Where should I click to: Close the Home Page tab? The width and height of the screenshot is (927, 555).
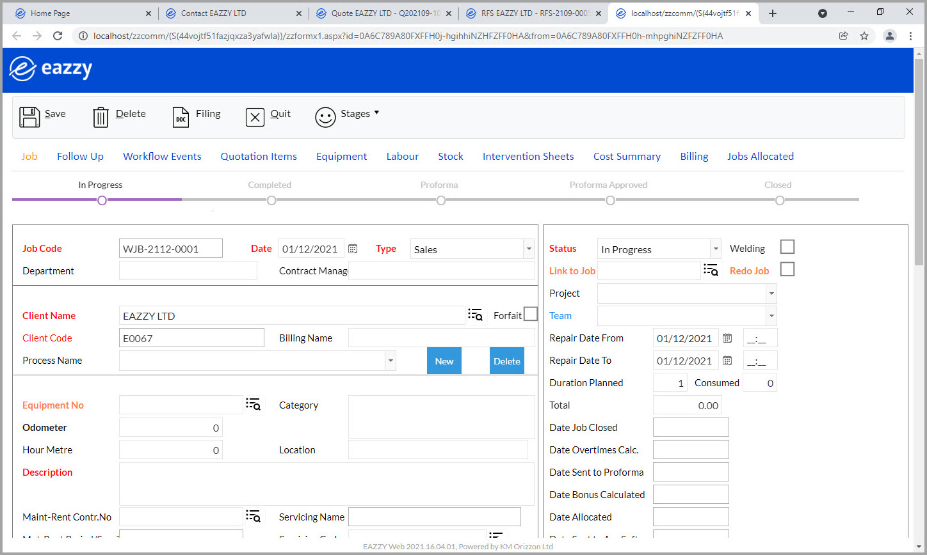(148, 13)
